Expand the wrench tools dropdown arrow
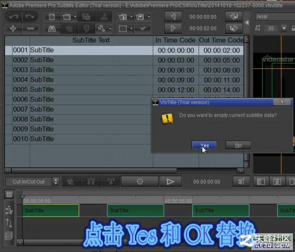 (x=110, y=29)
